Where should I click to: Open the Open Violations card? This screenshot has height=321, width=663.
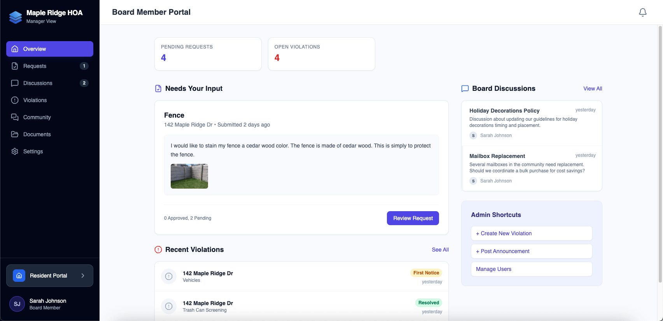(322, 54)
